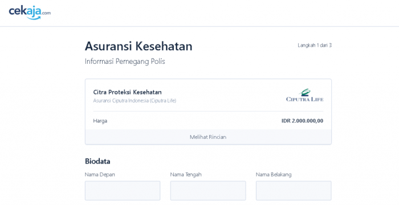Click the blue smile arrow under cekaja
The width and height of the screenshot is (399, 205).
34,18
